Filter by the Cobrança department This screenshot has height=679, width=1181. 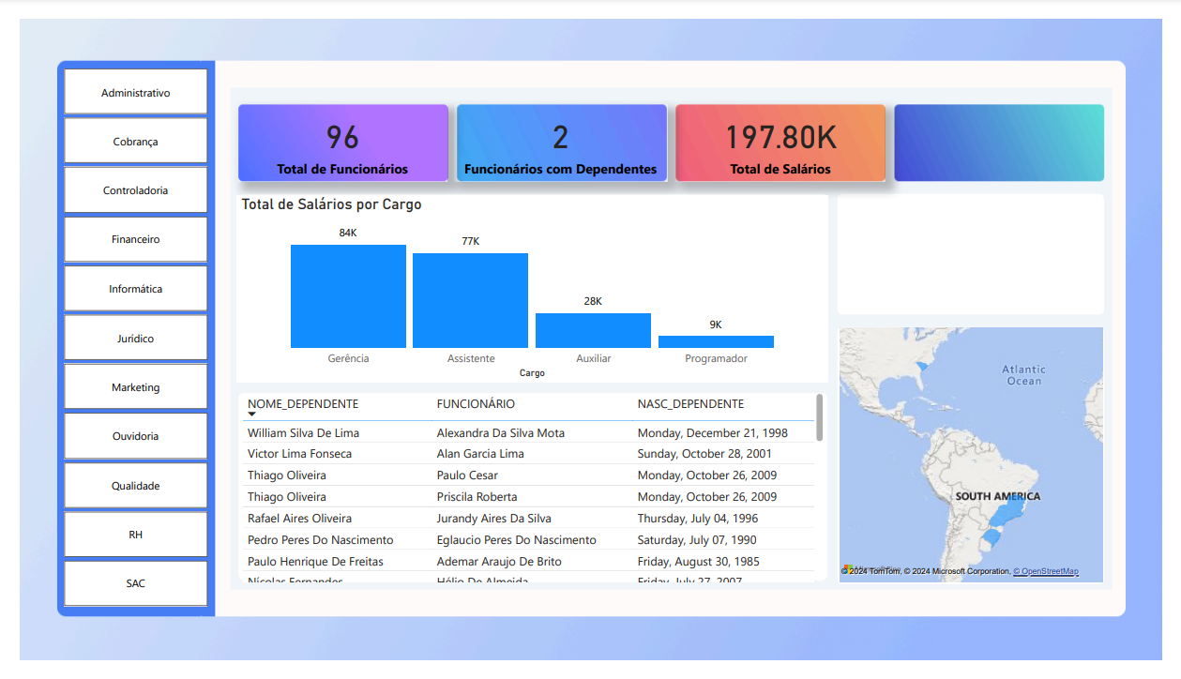[x=136, y=142]
